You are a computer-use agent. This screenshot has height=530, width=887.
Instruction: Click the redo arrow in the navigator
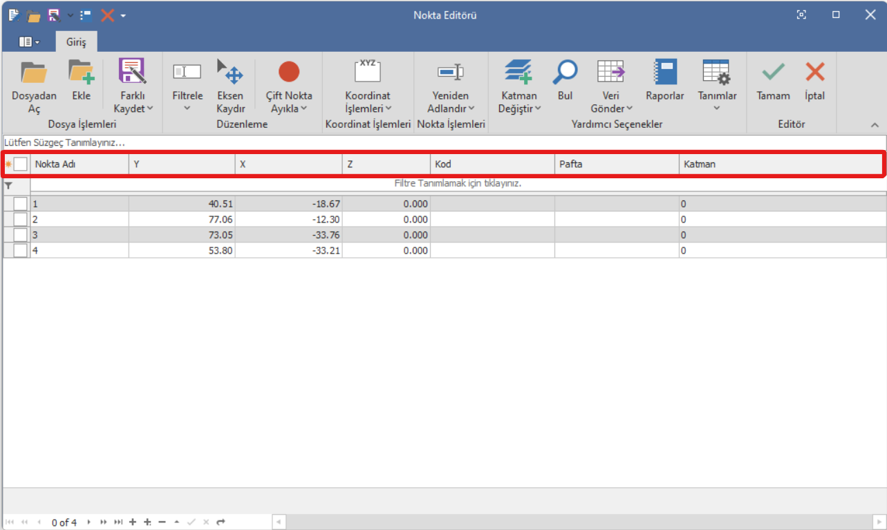pos(221,522)
